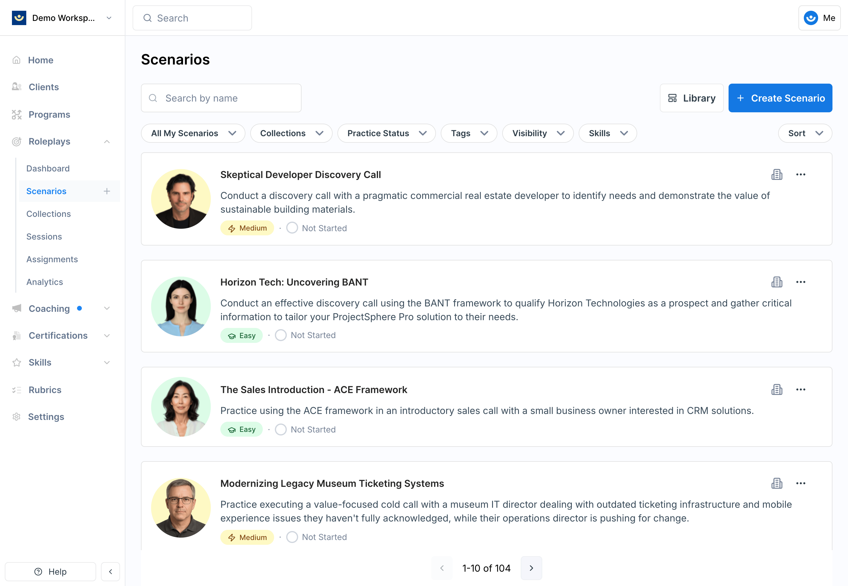This screenshot has width=848, height=586.
Task: Click the Settings gear icon
Action: 16,417
